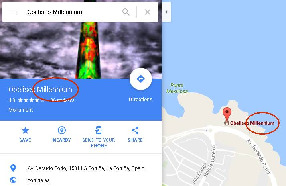286x186 pixels.
Task: Save place with star icon
Action: pyautogui.click(x=25, y=130)
